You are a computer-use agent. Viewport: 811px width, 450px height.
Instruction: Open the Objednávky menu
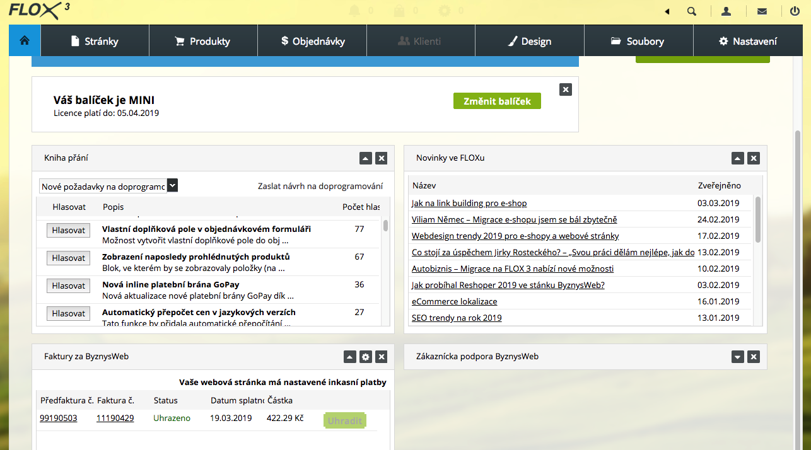(313, 42)
